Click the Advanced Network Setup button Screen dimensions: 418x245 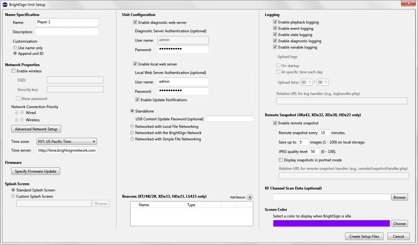[x=36, y=129]
